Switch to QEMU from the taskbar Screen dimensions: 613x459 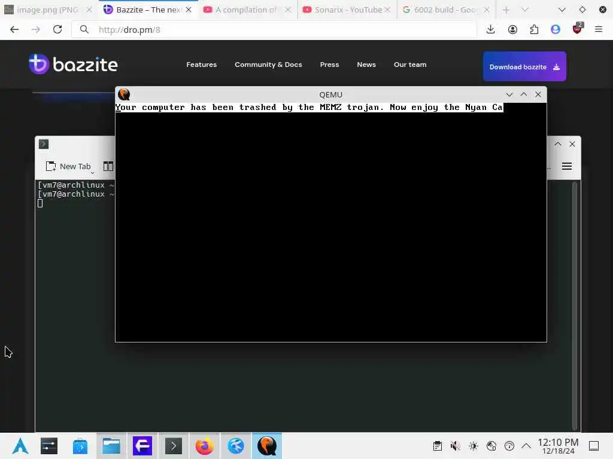[x=267, y=446]
